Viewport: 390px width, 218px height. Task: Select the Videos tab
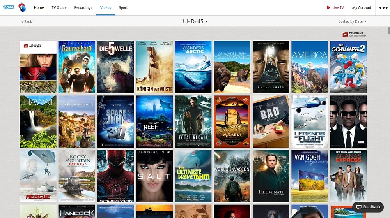[105, 7]
